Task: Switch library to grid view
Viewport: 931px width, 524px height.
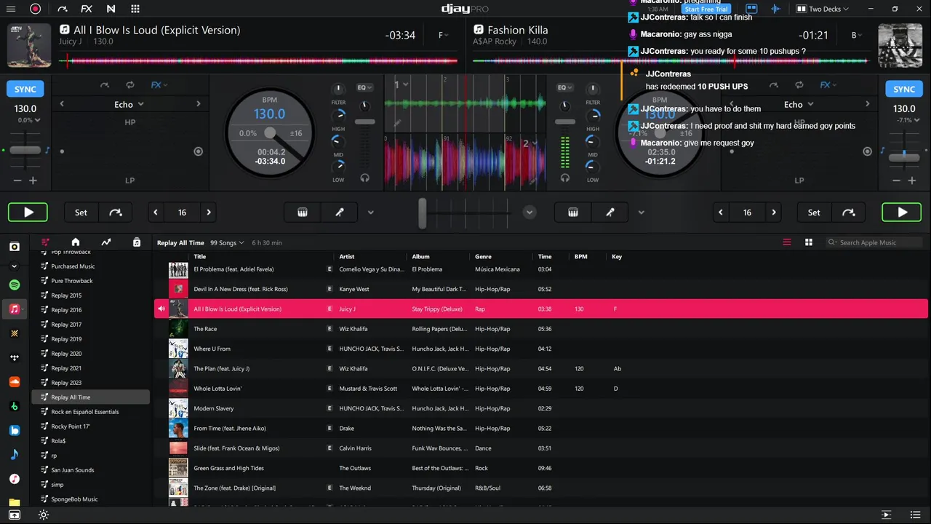Action: [x=808, y=242]
